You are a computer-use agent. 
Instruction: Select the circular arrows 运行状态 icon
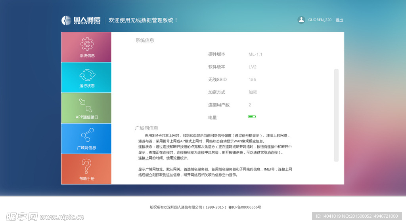click(87, 74)
